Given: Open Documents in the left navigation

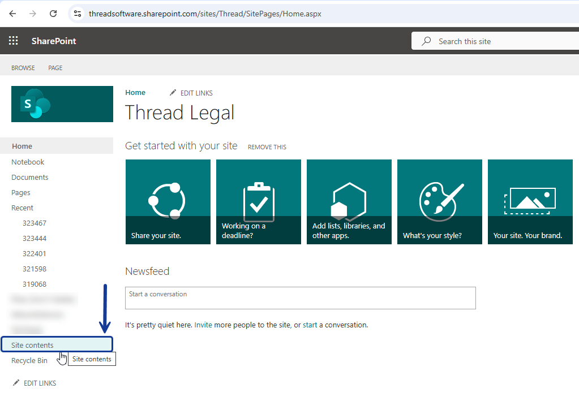Looking at the screenshot, I should (x=30, y=177).
